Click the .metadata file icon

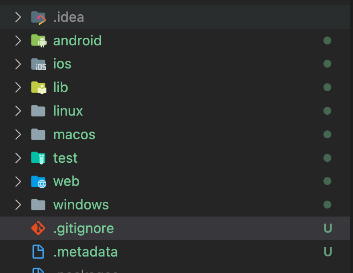click(x=38, y=252)
